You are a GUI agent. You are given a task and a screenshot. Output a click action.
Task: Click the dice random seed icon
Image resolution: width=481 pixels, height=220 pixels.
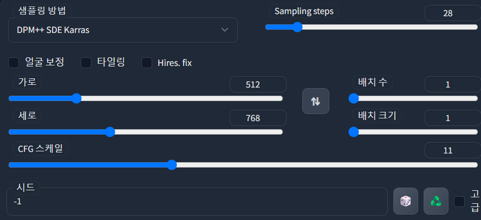pyautogui.click(x=406, y=201)
